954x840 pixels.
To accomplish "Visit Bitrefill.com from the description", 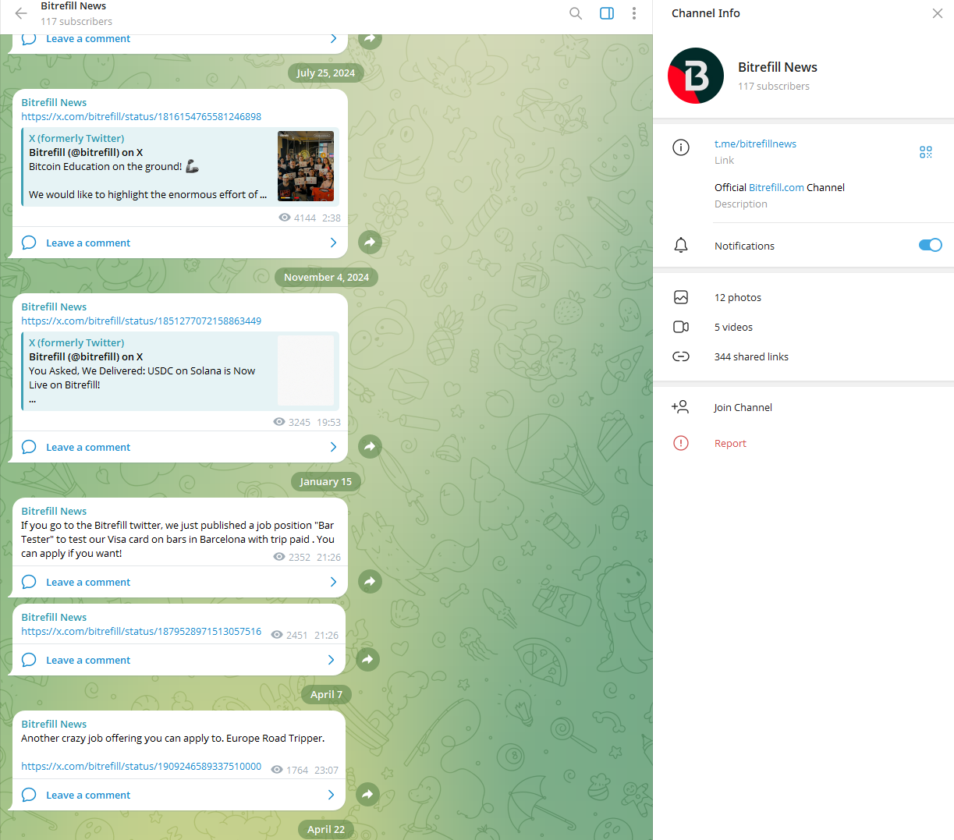I will click(x=776, y=187).
